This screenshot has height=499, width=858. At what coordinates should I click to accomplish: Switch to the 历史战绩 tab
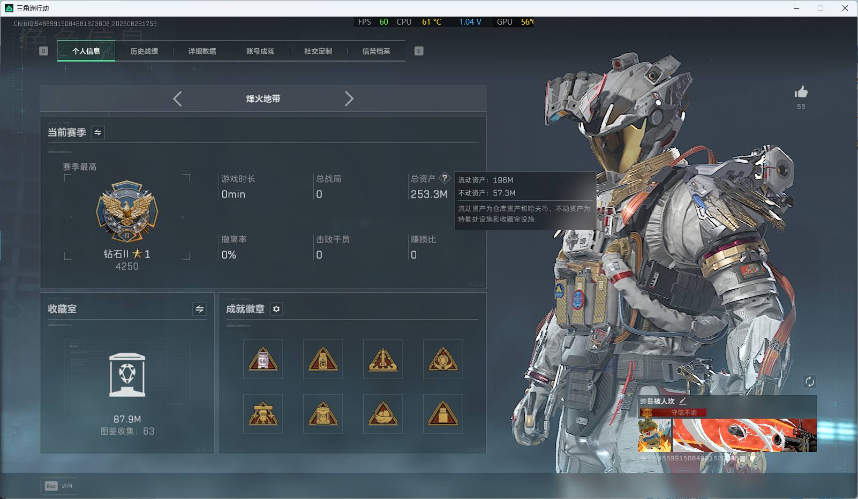144,51
